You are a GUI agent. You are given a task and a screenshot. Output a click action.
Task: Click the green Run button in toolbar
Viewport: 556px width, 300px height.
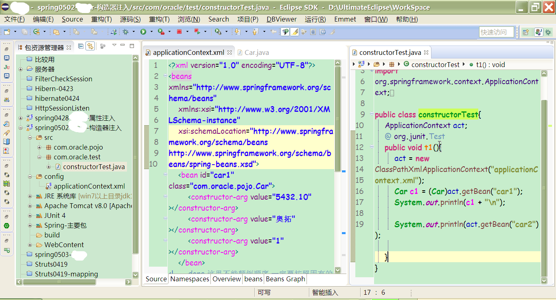(x=143, y=32)
